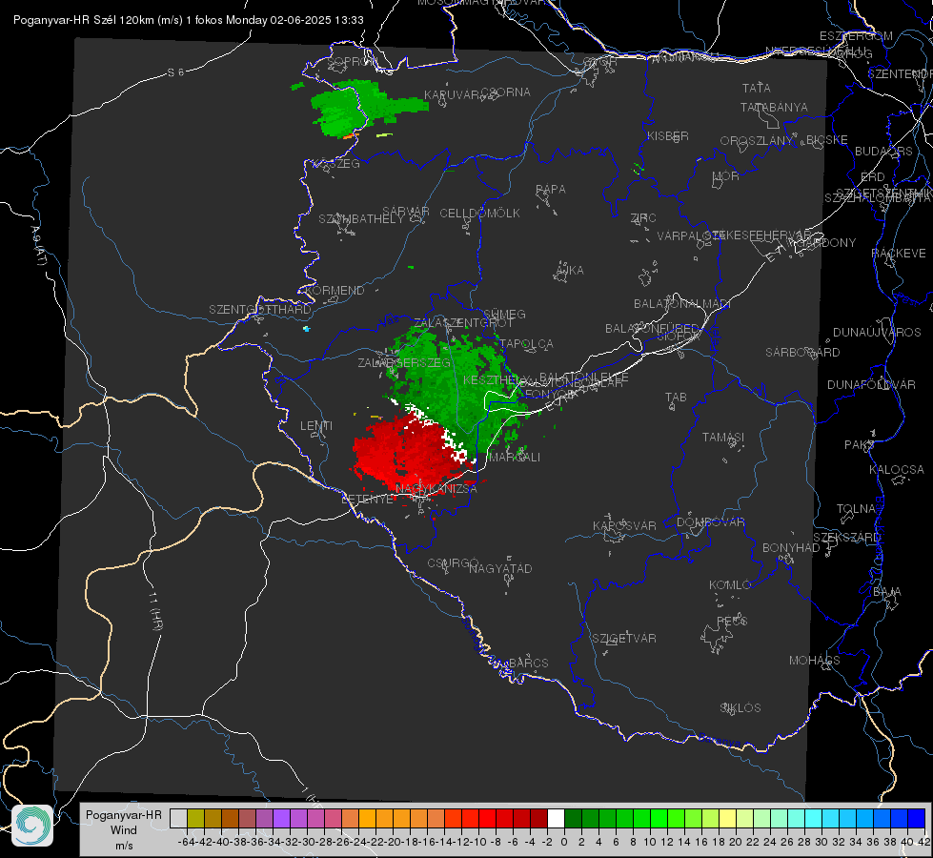Image resolution: width=933 pixels, height=858 pixels.
Task: Click the SZOMBATHELY city label
Action: point(360,219)
